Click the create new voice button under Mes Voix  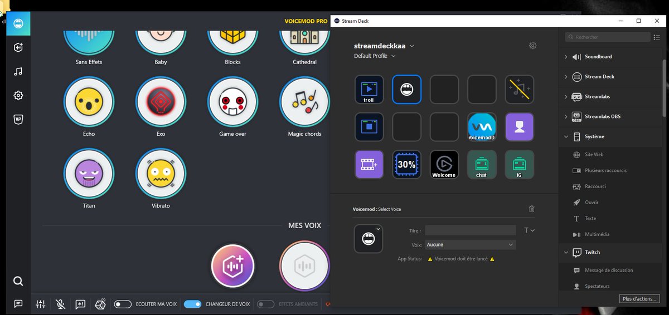232,265
